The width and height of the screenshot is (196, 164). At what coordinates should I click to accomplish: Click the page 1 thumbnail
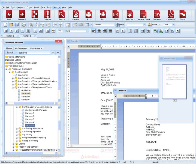[174, 82]
